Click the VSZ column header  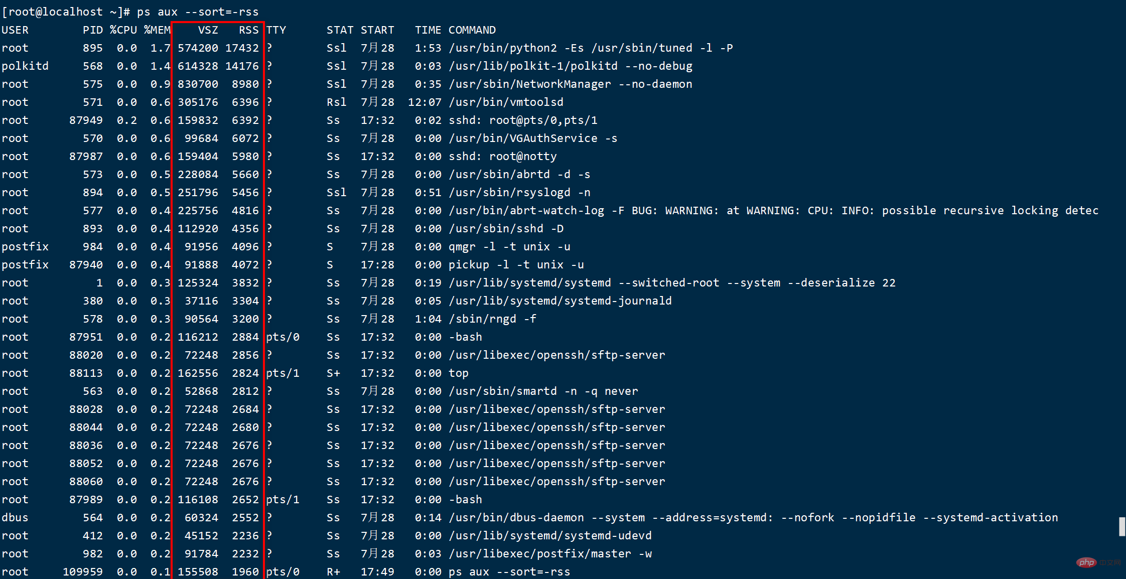[x=208, y=30]
